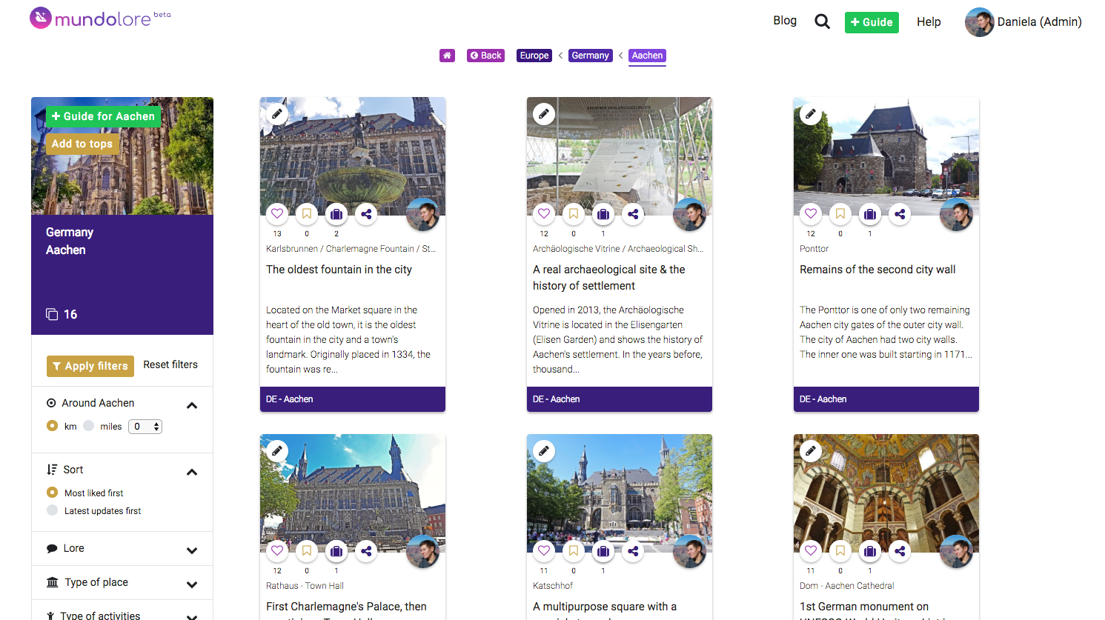Click DE - Aachen footer on Ponttor card
The image size is (1105, 620).
pos(886,399)
